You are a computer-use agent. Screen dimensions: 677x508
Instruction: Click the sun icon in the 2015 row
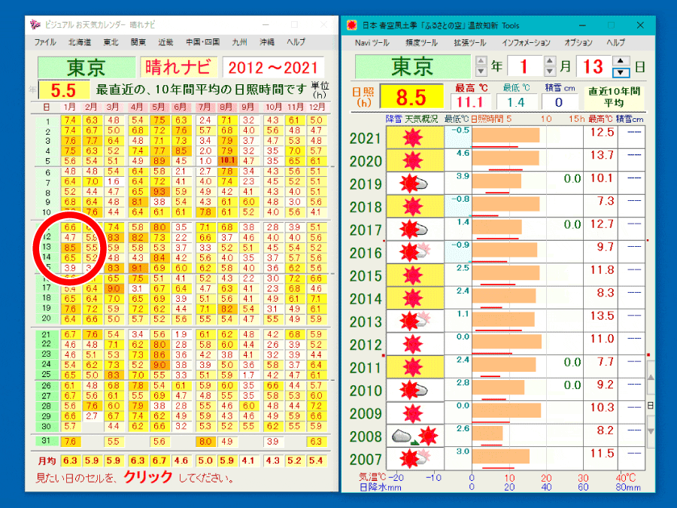(x=414, y=275)
